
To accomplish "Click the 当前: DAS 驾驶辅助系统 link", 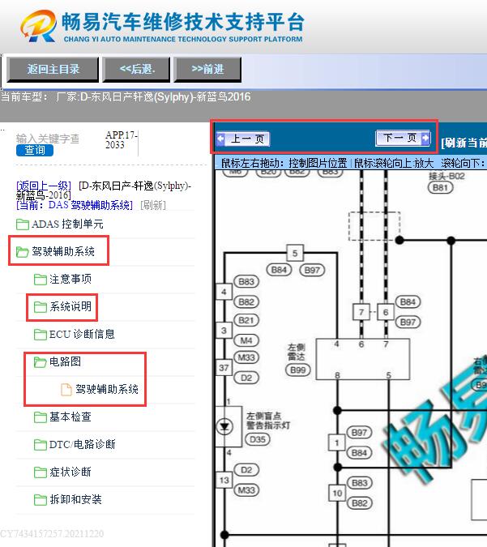I will [x=75, y=205].
